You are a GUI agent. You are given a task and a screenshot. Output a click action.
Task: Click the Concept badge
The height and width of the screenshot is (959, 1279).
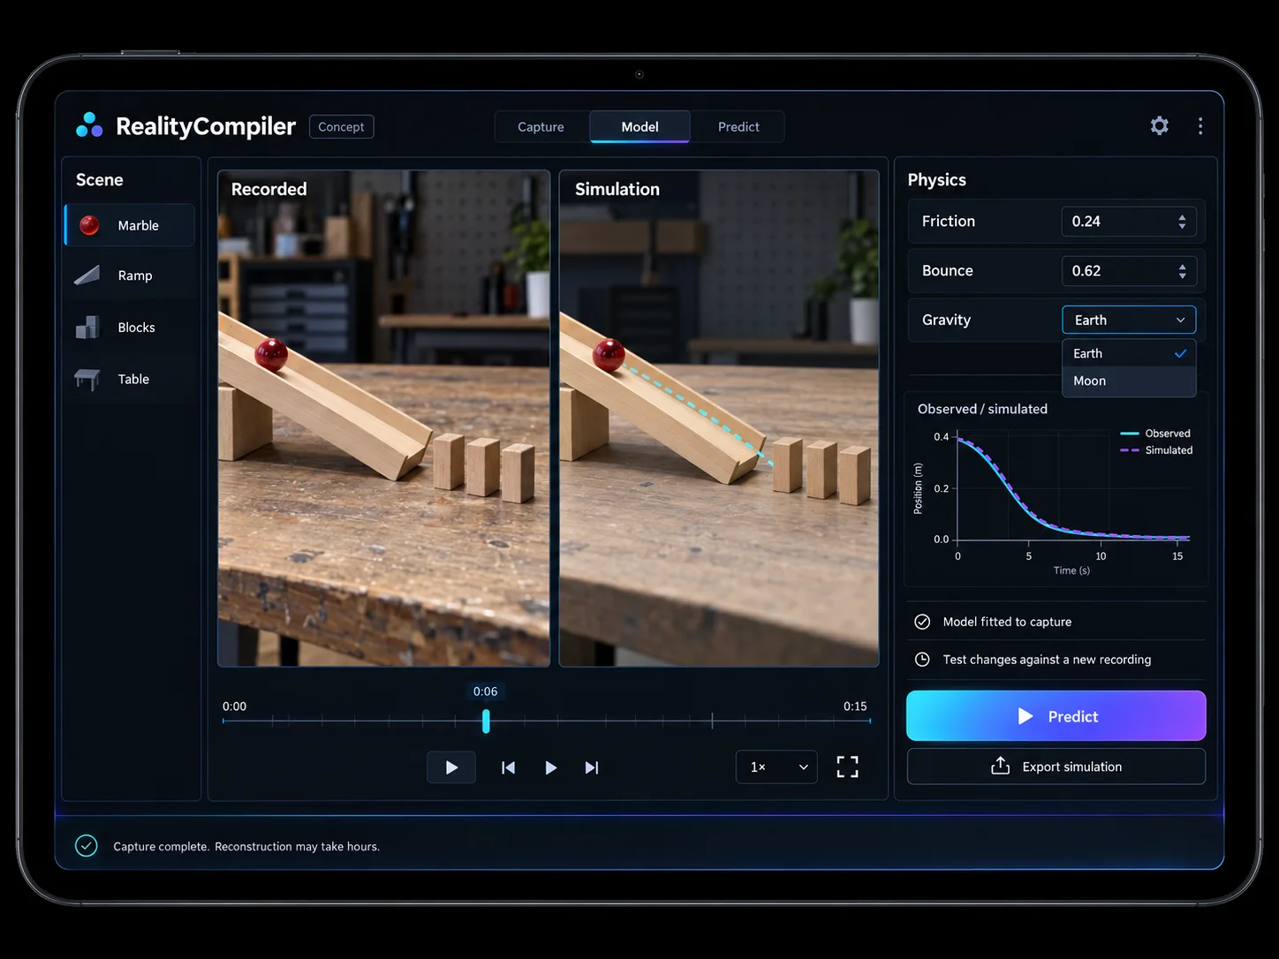coord(341,126)
